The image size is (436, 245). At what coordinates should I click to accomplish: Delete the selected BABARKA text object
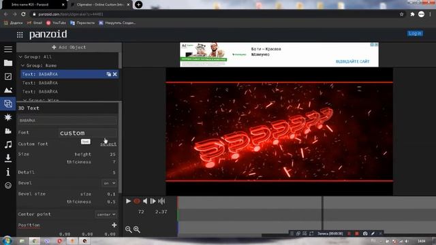coord(115,74)
